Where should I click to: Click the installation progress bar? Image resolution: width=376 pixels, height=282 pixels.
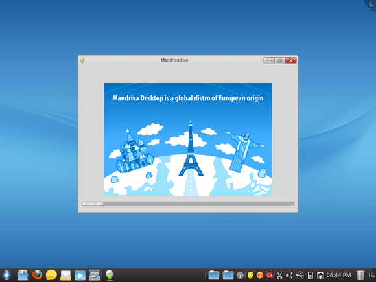coord(188,204)
